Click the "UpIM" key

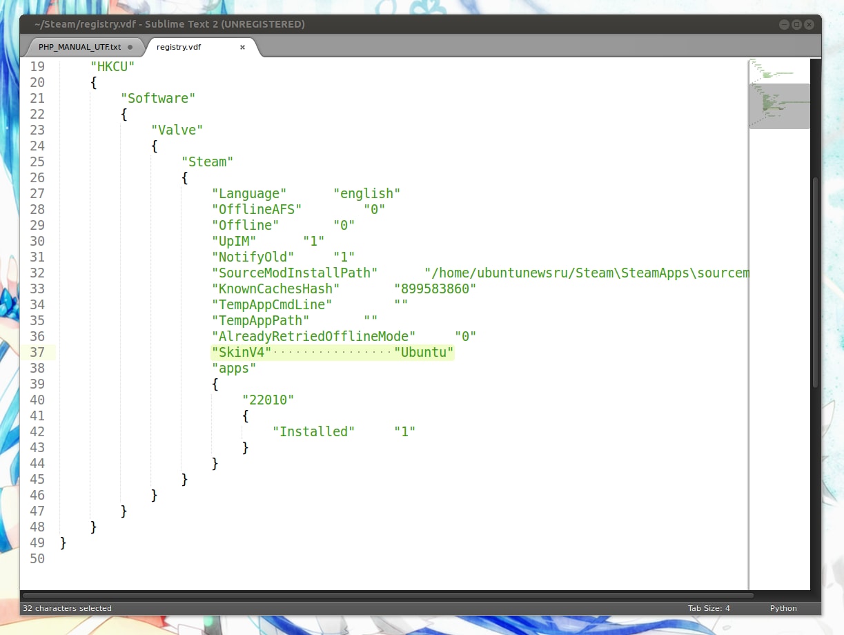click(x=234, y=241)
